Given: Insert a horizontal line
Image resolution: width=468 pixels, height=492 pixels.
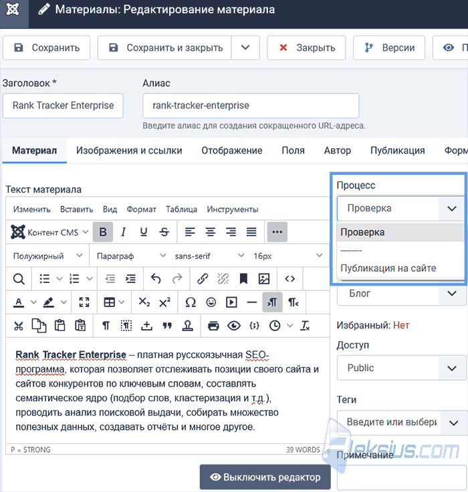Looking at the screenshot, I should point(252,302).
